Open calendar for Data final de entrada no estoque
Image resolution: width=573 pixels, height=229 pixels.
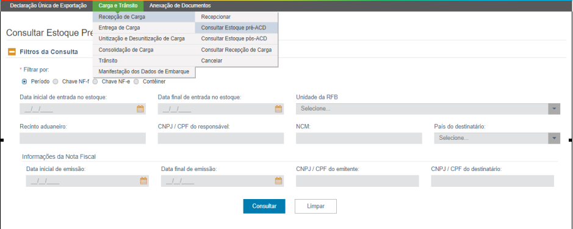(278, 109)
